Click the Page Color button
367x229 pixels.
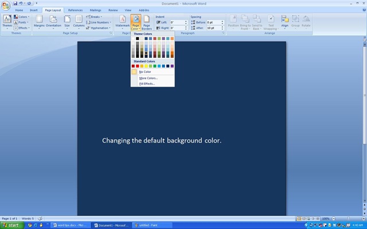[x=136, y=22]
